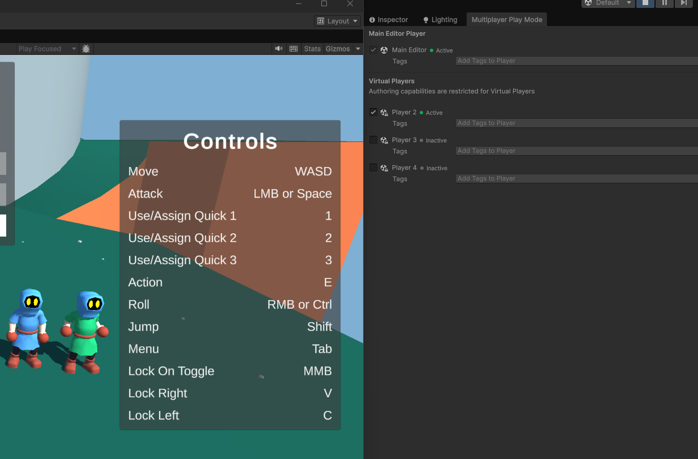Click the Use/Assign Quick 2 label
Screen dimensions: 698x459
coord(182,238)
